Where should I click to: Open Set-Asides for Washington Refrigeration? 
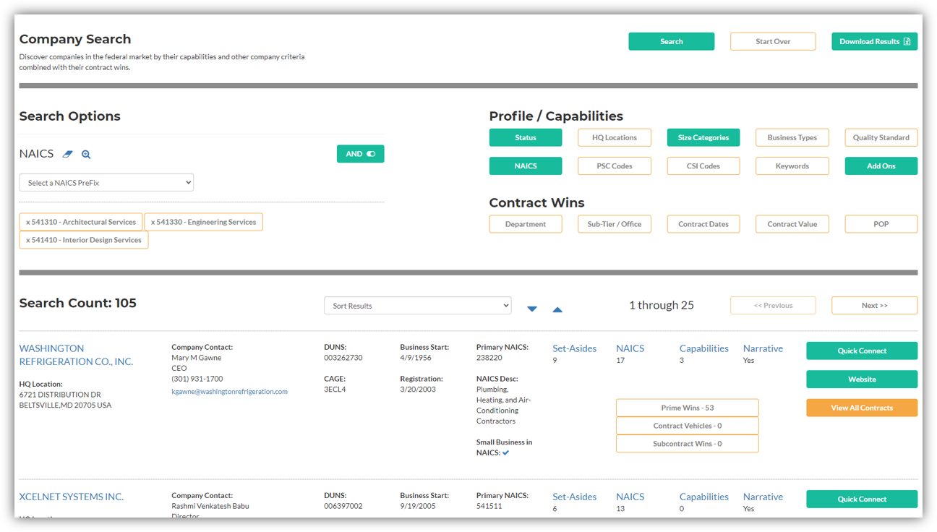coord(575,348)
